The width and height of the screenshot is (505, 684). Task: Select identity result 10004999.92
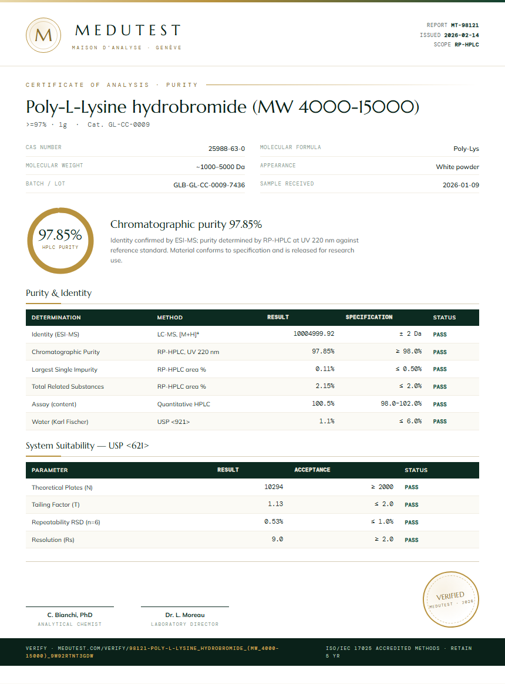tap(314, 333)
